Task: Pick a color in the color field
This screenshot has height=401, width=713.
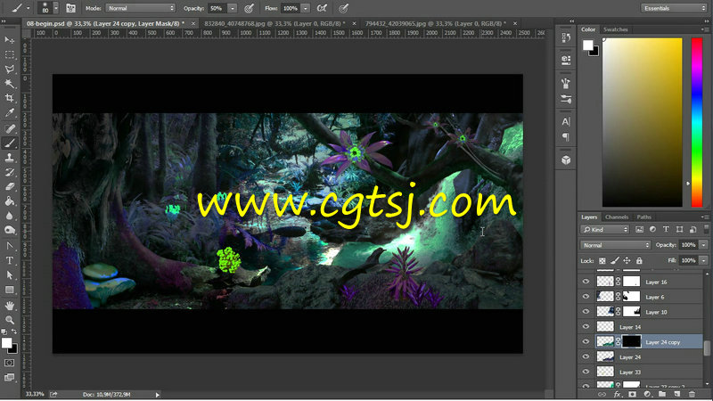Action: tap(642, 122)
